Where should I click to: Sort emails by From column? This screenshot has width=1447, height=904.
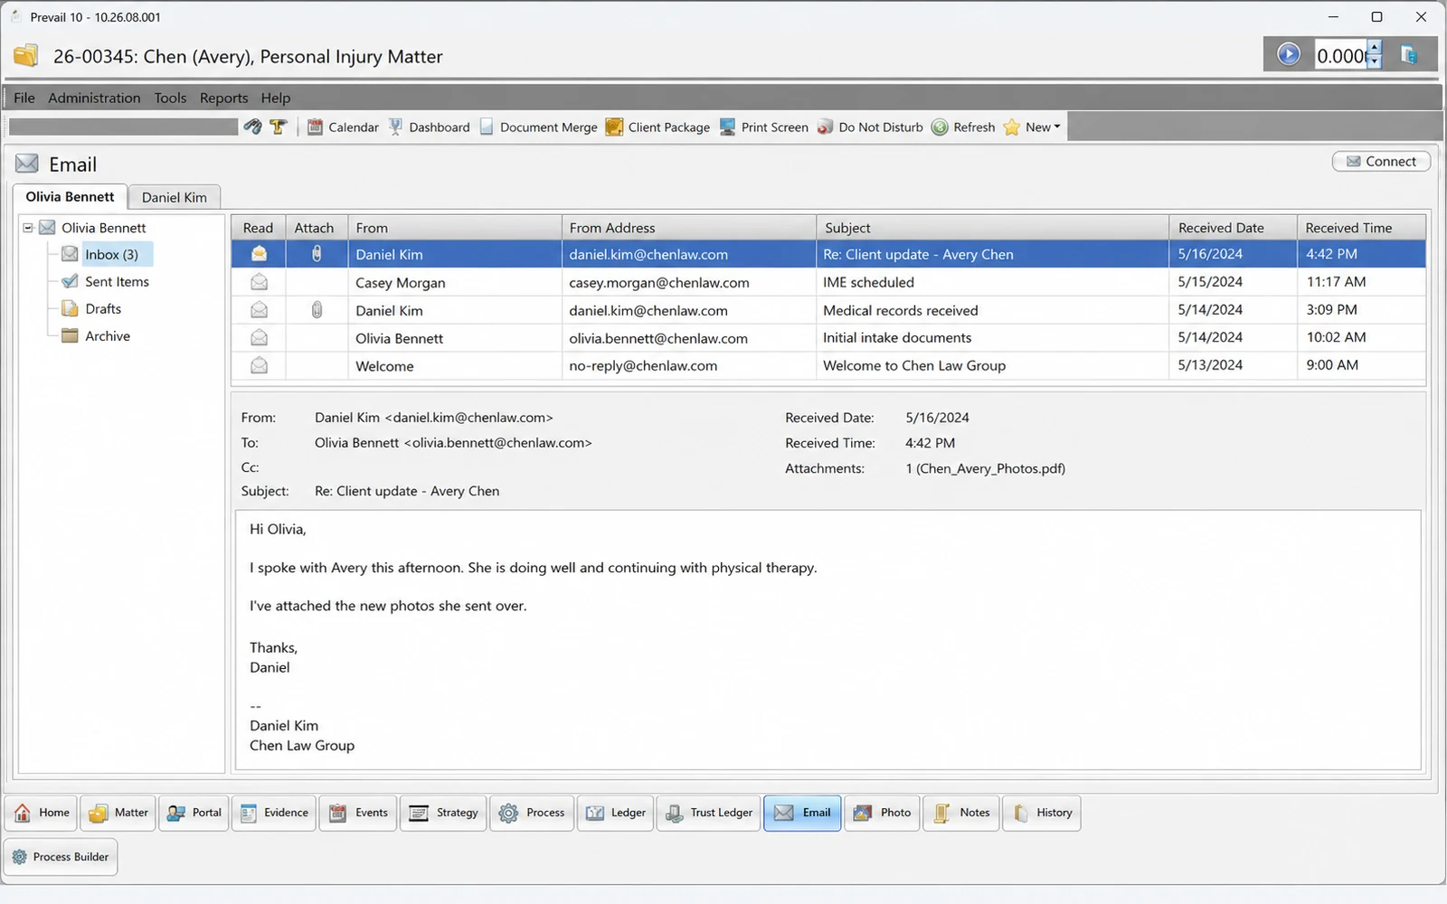click(455, 228)
